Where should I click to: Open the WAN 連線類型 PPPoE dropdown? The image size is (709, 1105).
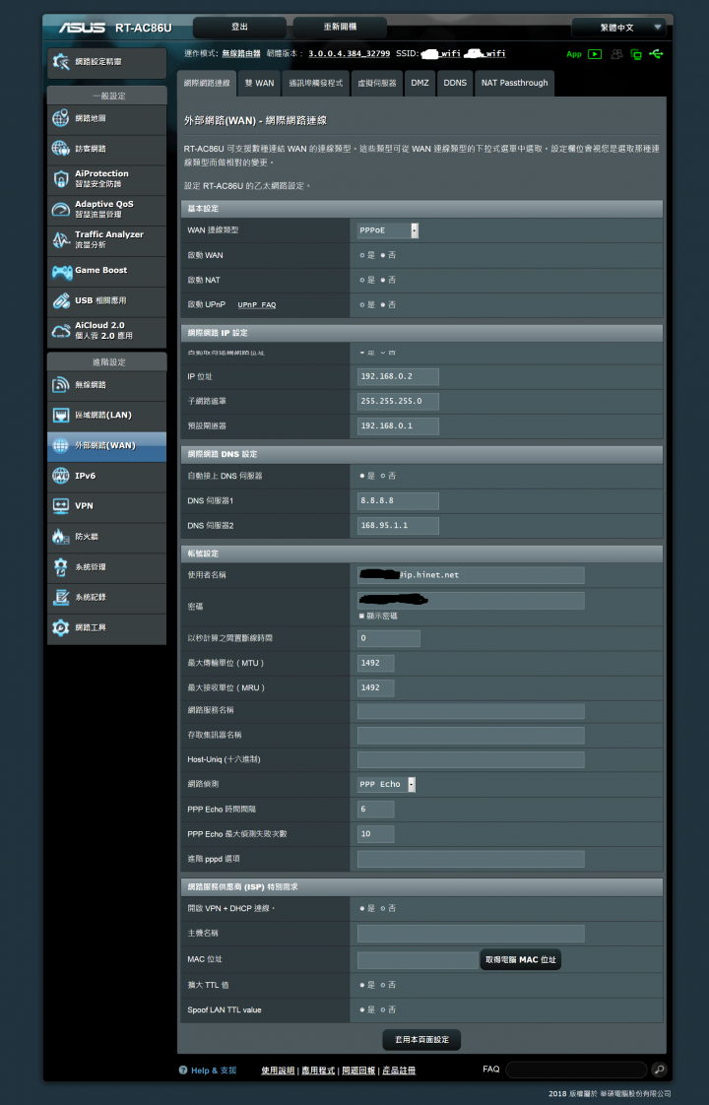(388, 230)
